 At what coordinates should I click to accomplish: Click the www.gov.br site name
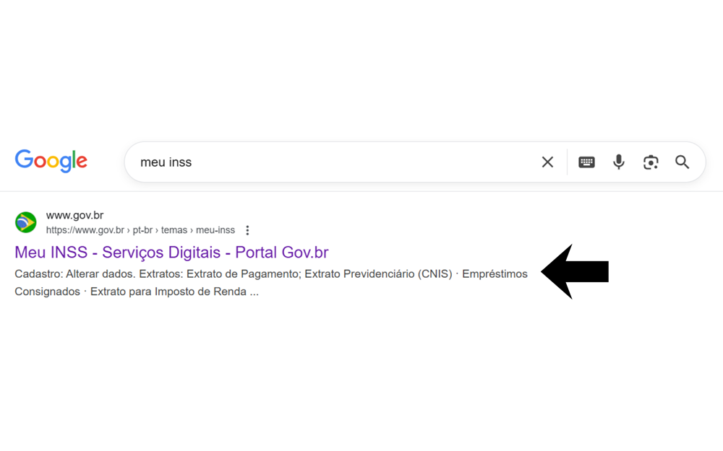74,215
